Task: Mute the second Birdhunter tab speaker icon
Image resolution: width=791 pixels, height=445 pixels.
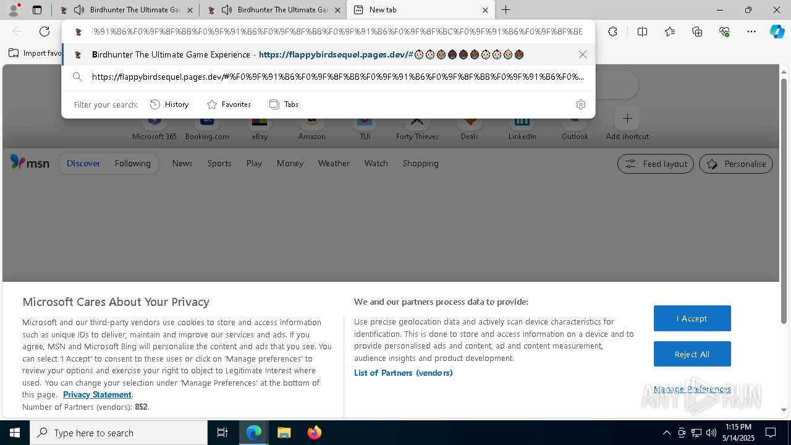Action: pyautogui.click(x=227, y=10)
